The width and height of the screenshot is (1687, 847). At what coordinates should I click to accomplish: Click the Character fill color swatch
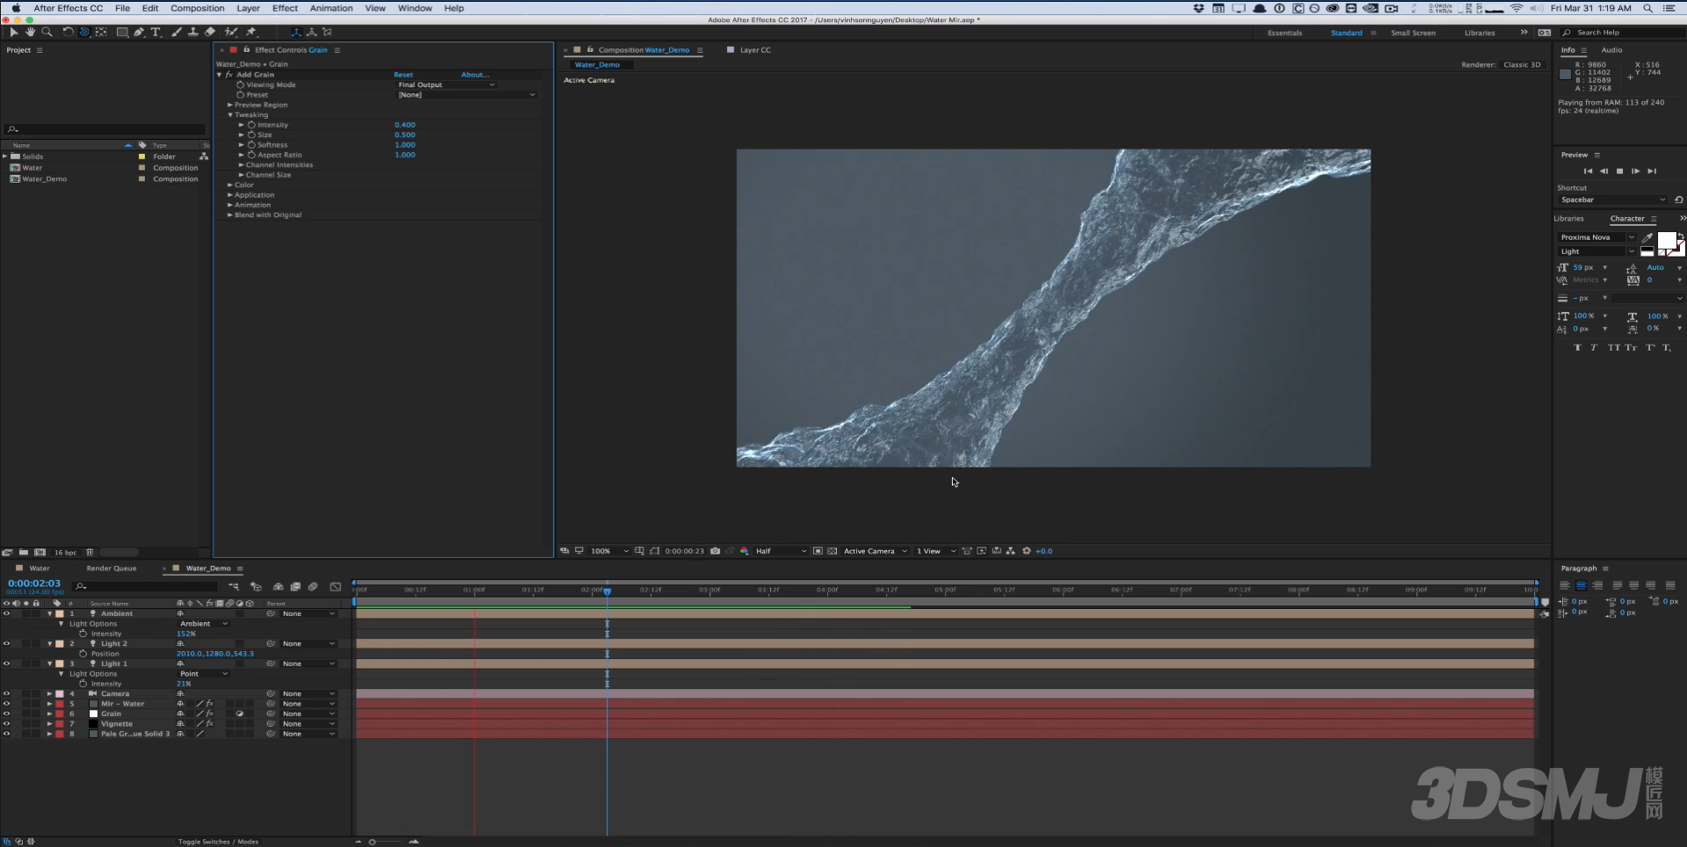(1666, 242)
